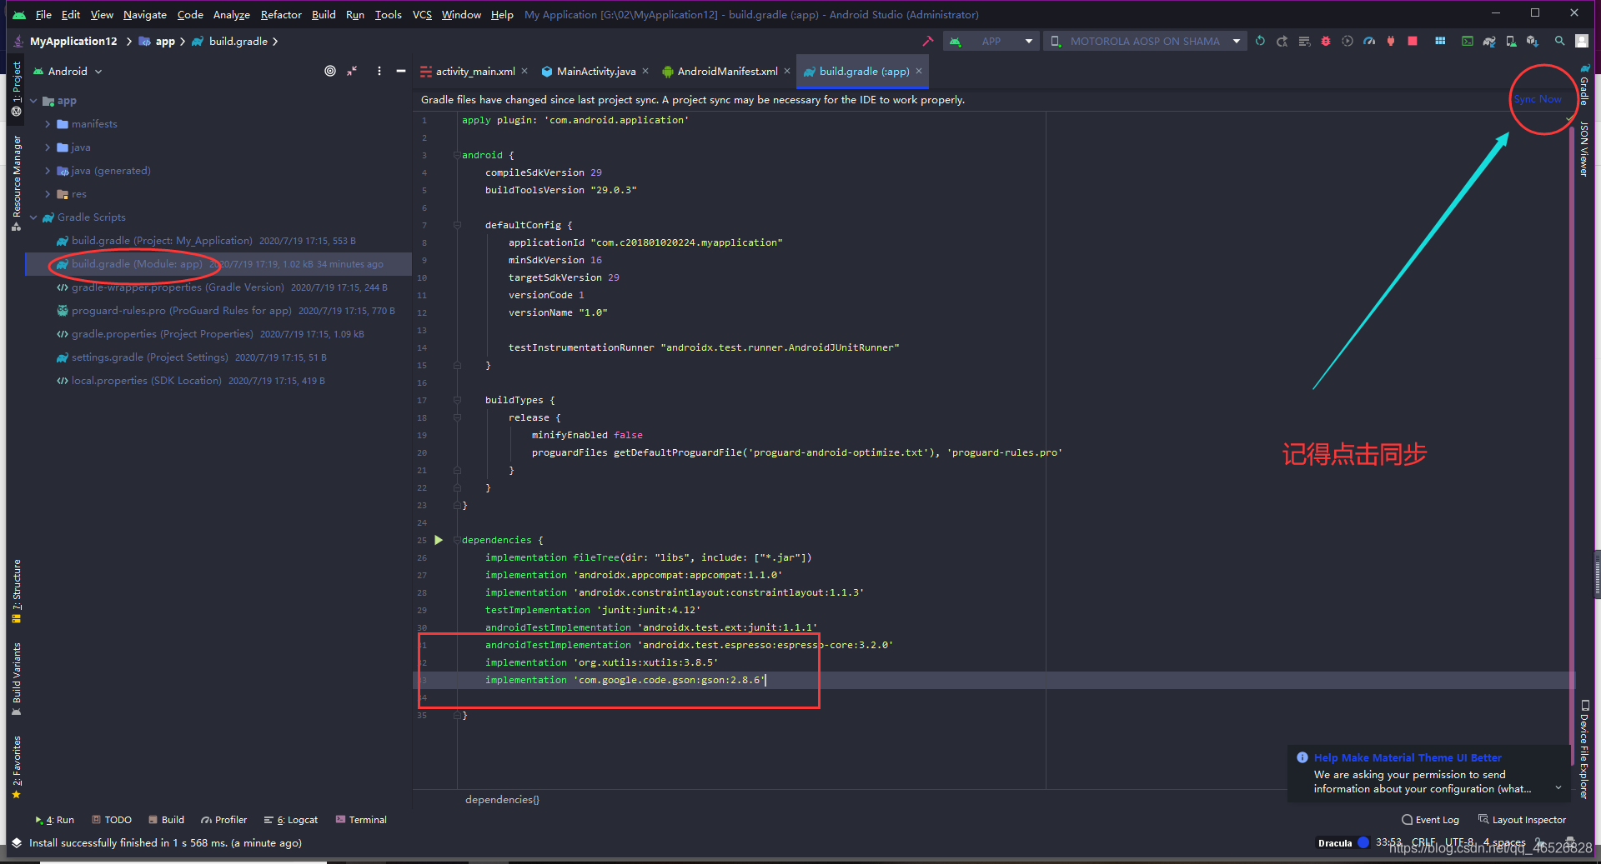Switch to the MainActivity.java tab
The image size is (1601, 864).
click(x=595, y=72)
